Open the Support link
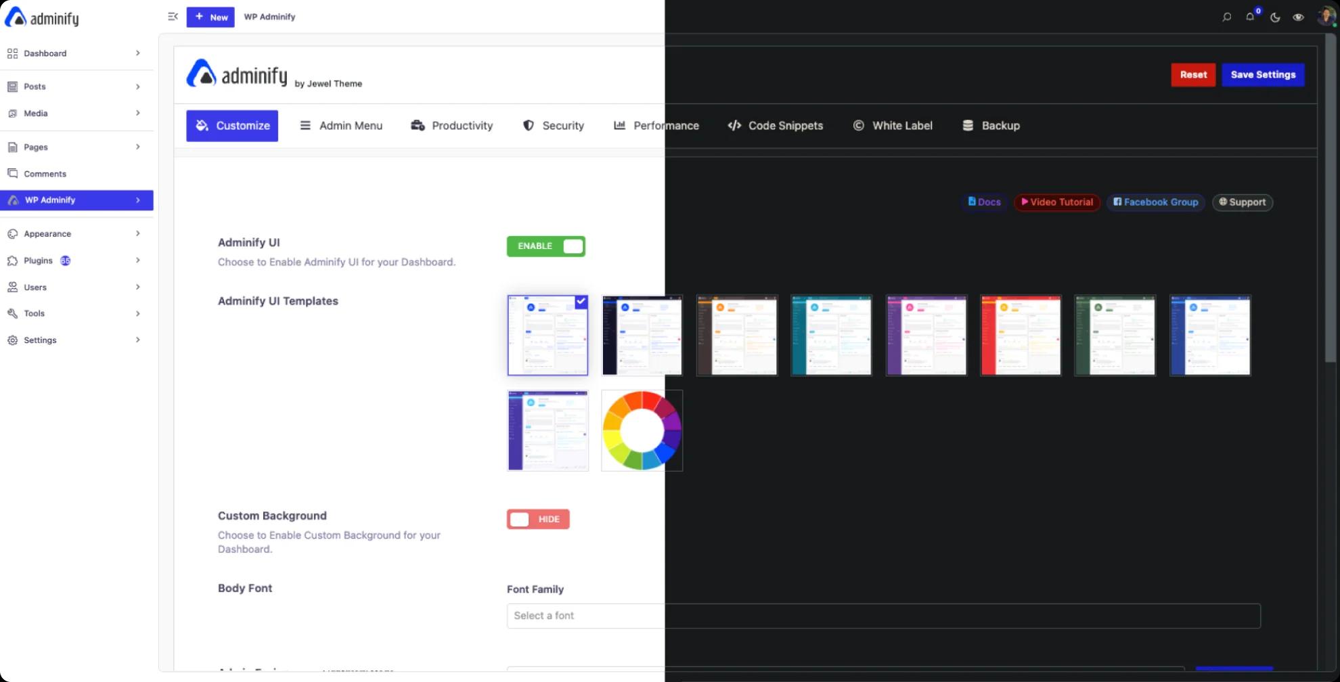The width and height of the screenshot is (1340, 682). click(1243, 202)
